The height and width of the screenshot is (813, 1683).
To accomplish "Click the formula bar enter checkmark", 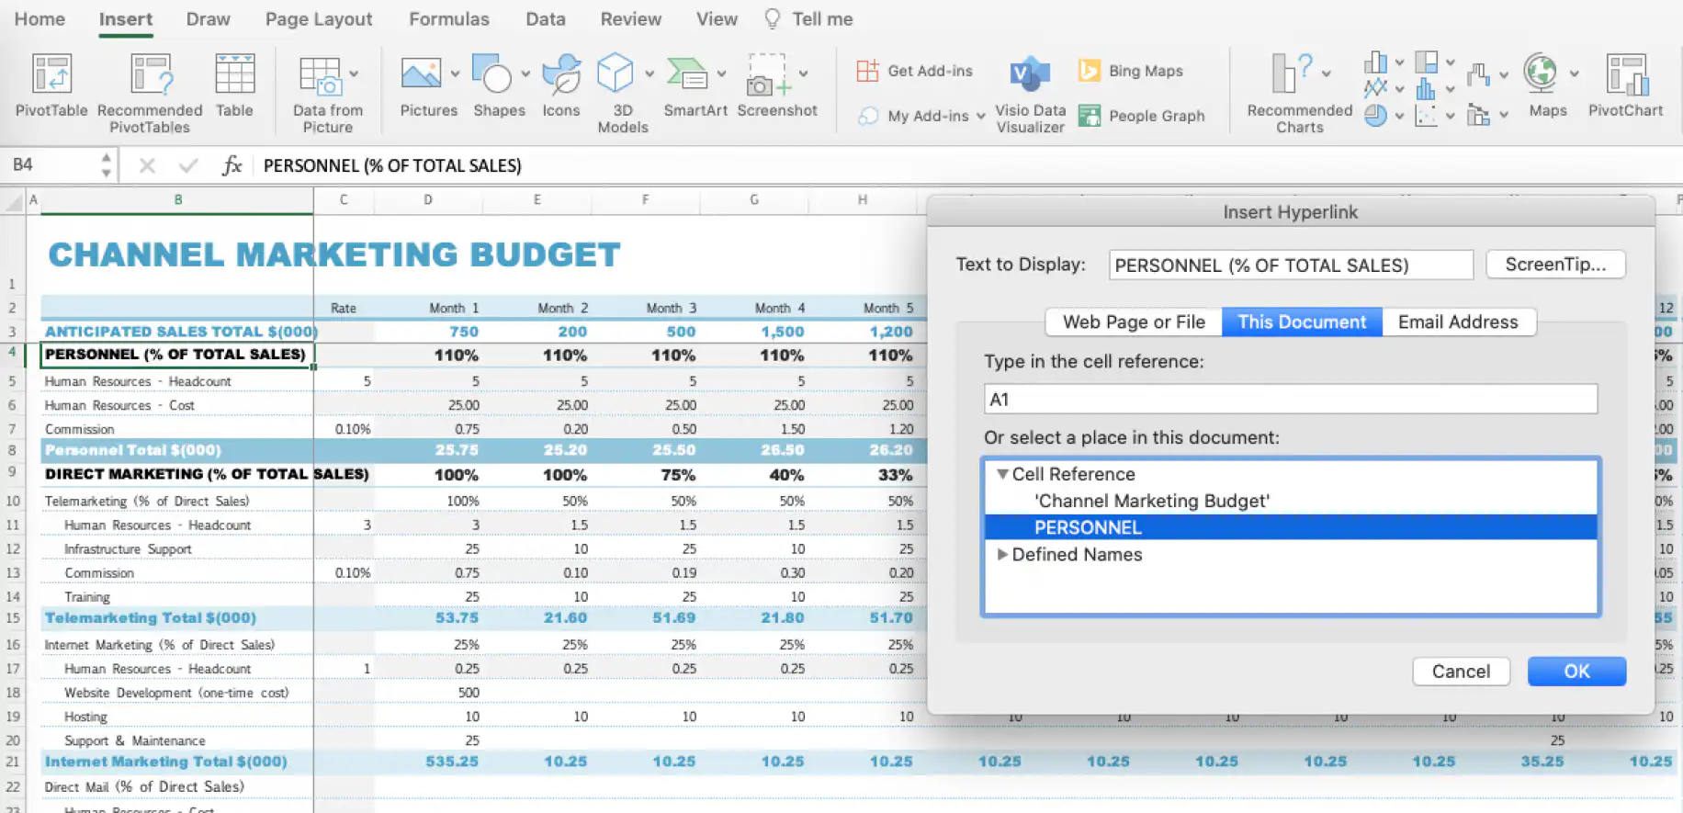I will (188, 165).
